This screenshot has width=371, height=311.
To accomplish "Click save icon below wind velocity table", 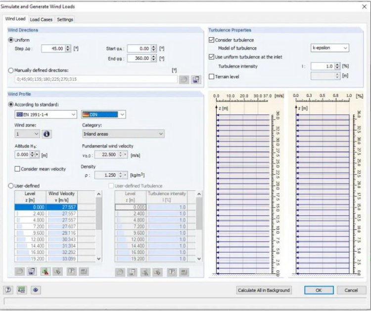I will (32, 271).
